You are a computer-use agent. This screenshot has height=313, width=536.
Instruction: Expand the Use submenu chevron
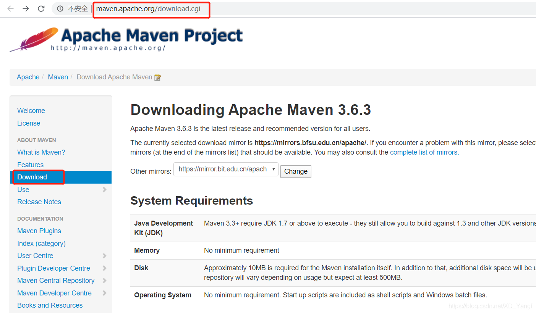tap(104, 190)
